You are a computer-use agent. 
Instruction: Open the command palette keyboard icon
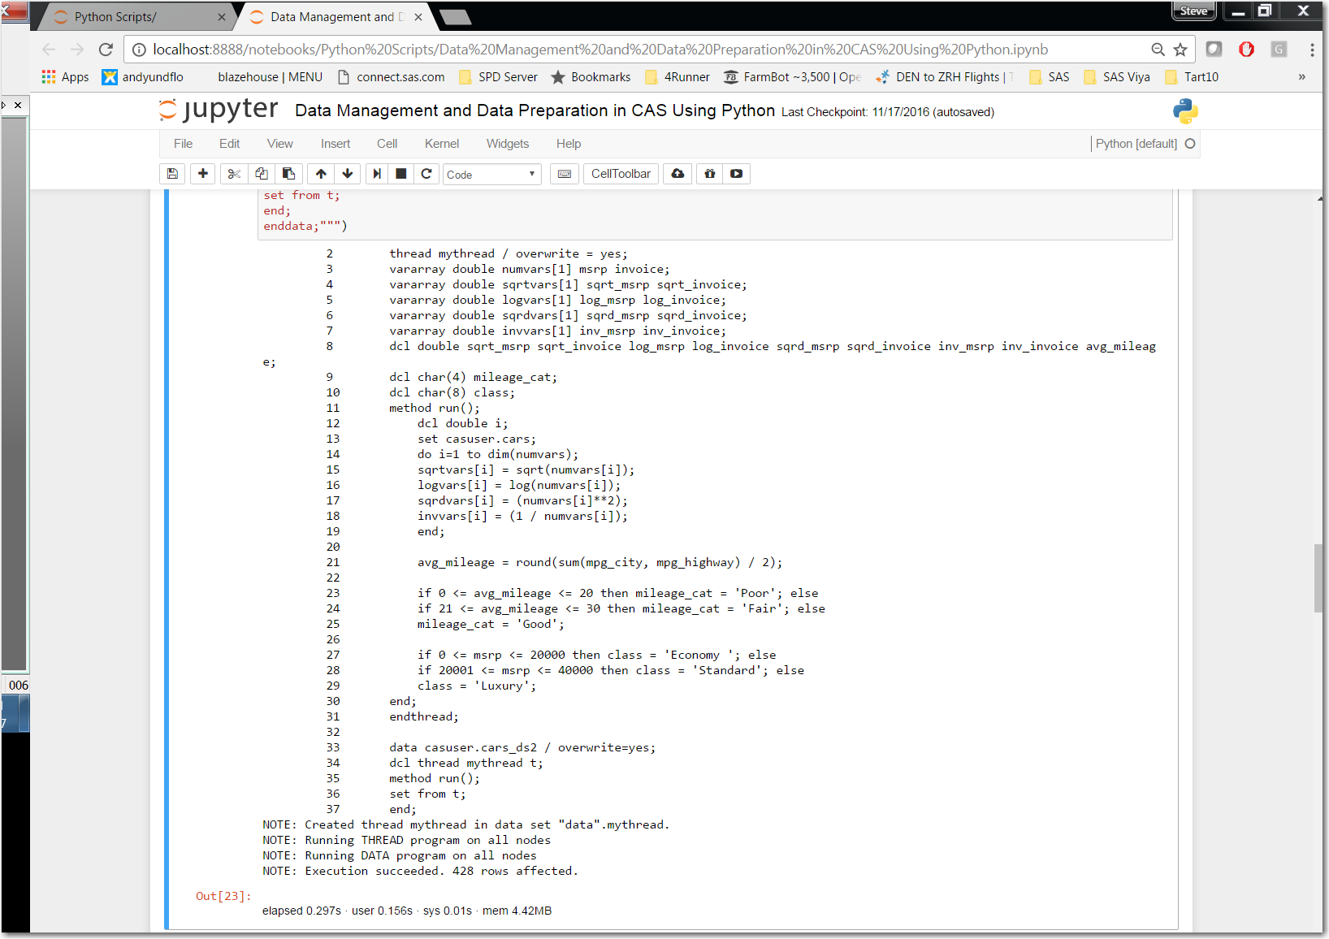point(565,174)
